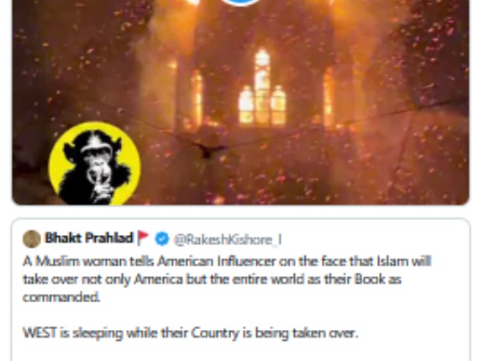The image size is (484, 361).
Task: Click the partial blue circle above the fire image
Action: pyautogui.click(x=241, y=3)
